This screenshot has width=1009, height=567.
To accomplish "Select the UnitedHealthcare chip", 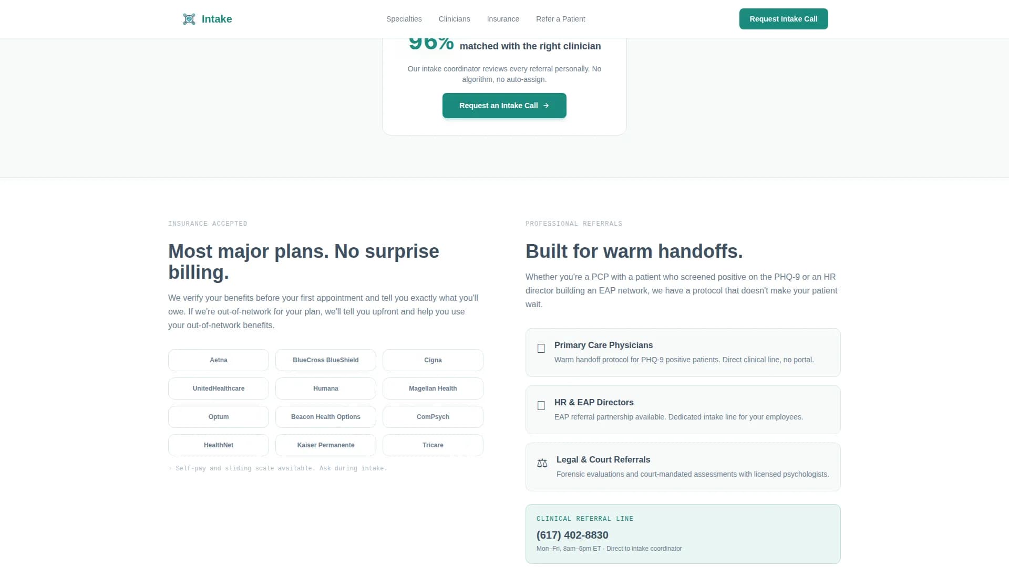I will (219, 388).
